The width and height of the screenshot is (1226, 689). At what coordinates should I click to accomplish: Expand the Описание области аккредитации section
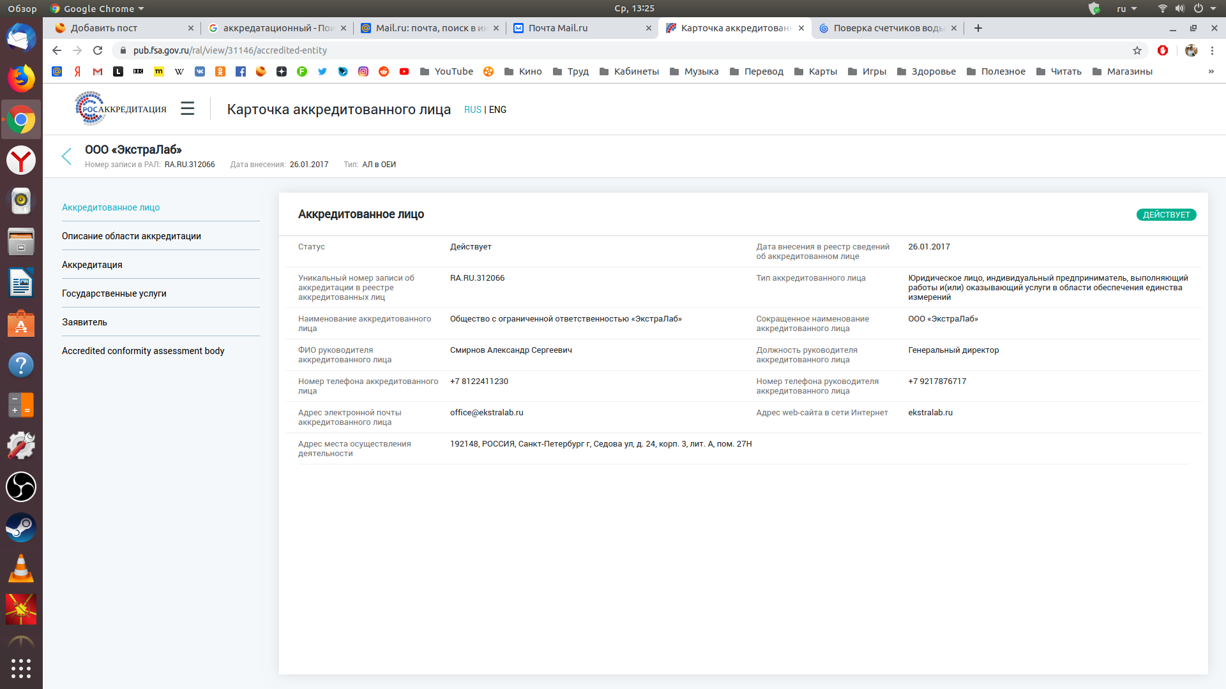pyautogui.click(x=132, y=235)
